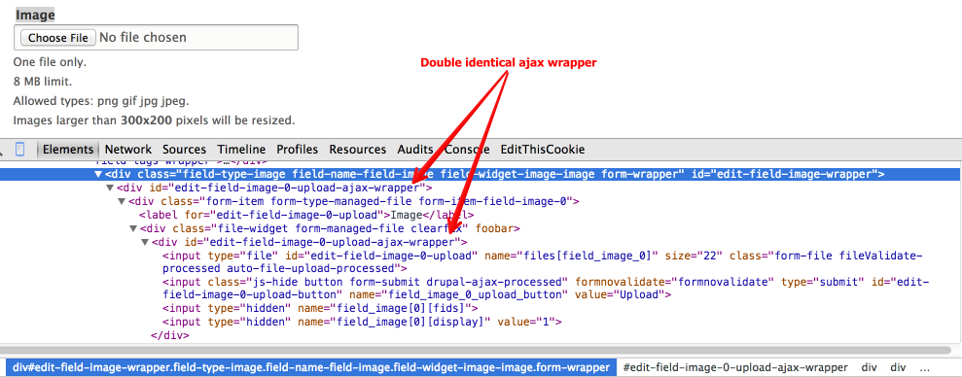Screen dimensions: 962x377
Task: Collapse the edit-field-image-wrapper div node
Action: 98,174
